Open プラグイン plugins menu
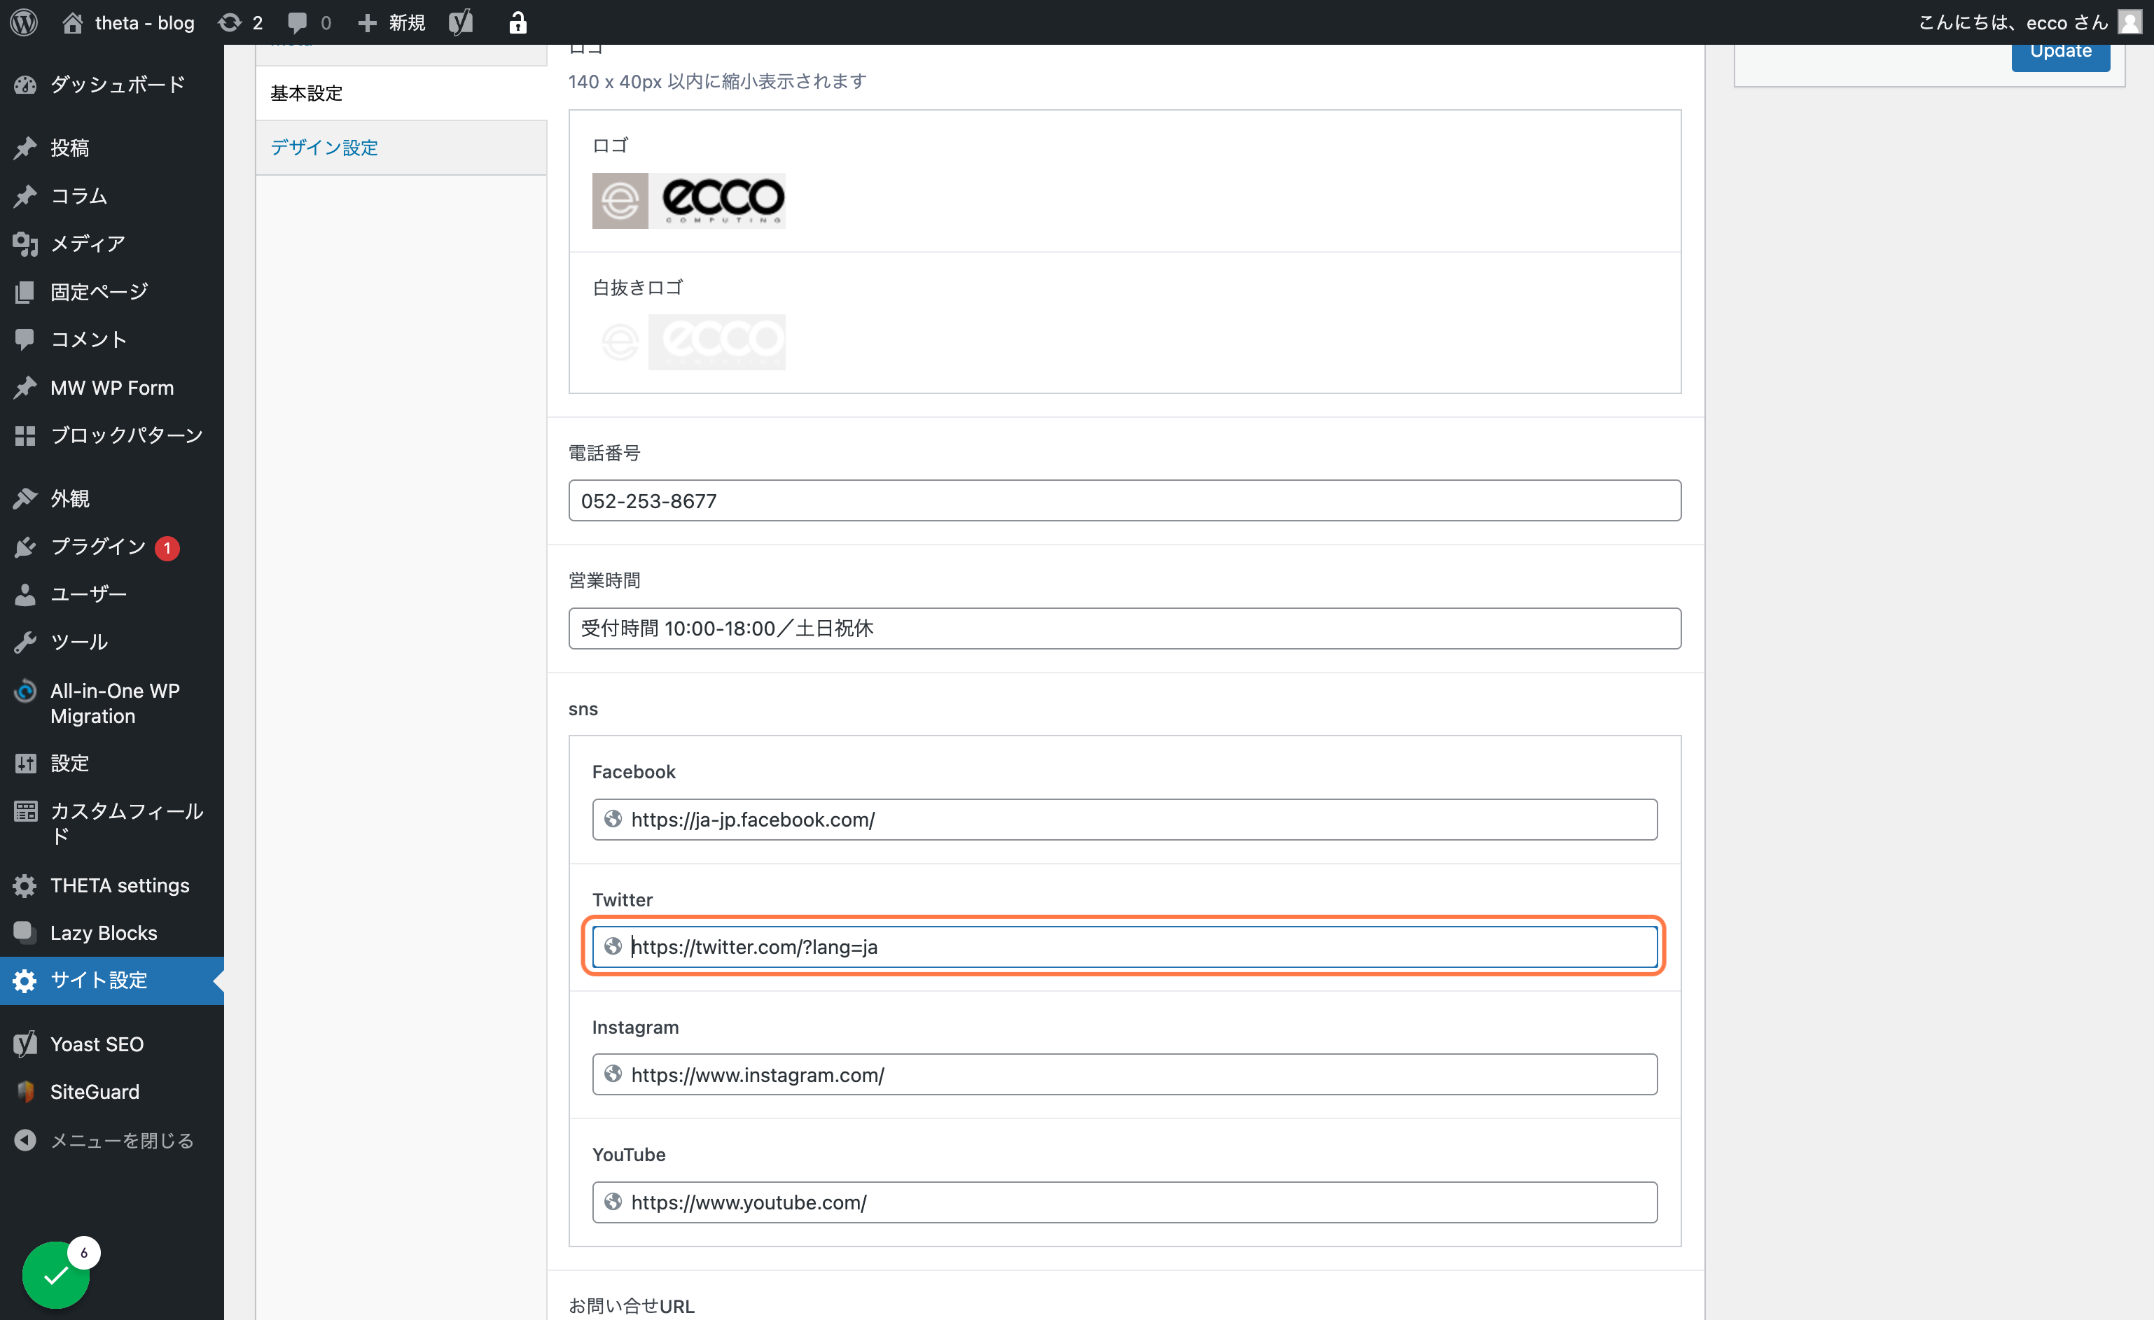This screenshot has width=2154, height=1320. coord(112,547)
